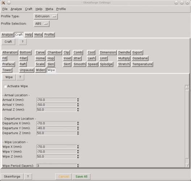Viewport: 191px width, 181px height.
Task: Open the Analyze menu in menu bar
Action: point(16,9)
